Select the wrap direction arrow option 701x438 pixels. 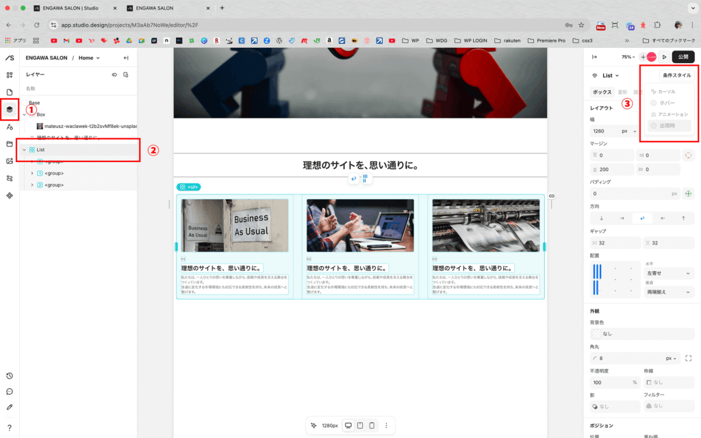(x=642, y=218)
